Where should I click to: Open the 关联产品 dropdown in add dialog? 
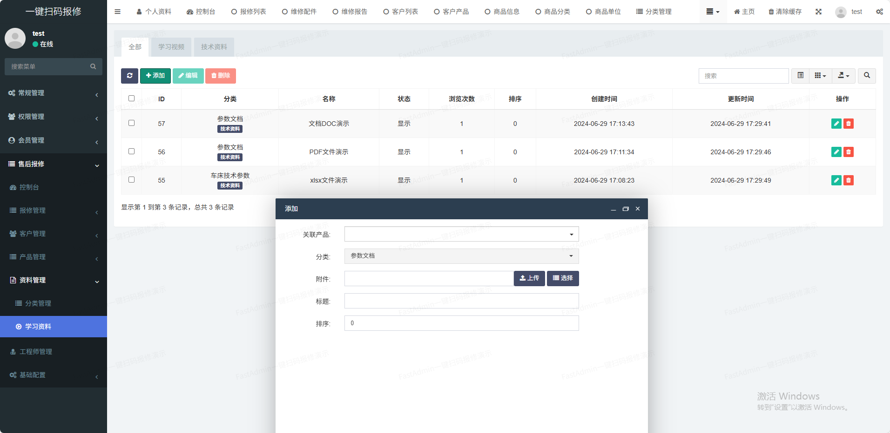pos(461,234)
